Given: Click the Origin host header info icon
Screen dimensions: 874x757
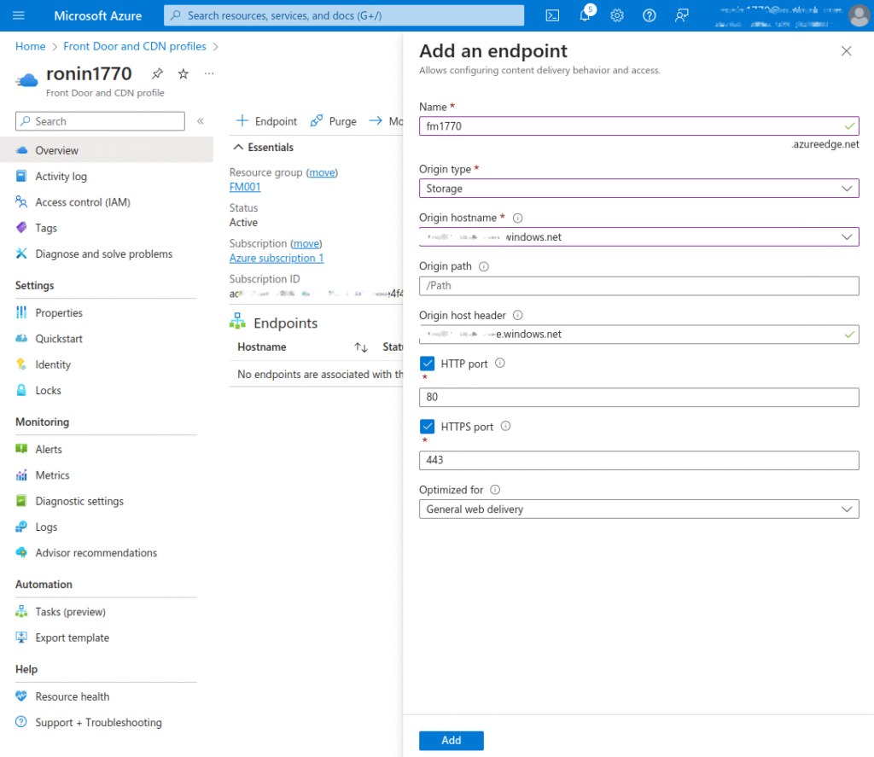Looking at the screenshot, I should pos(518,315).
